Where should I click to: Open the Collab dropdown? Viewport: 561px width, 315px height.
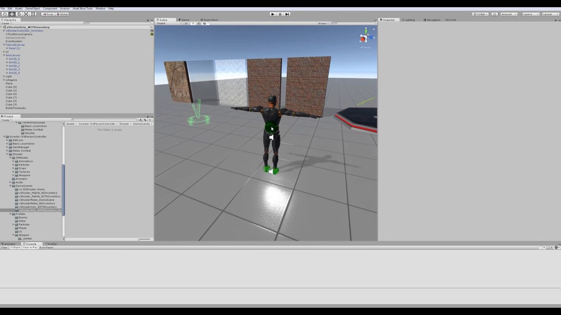pos(480,14)
